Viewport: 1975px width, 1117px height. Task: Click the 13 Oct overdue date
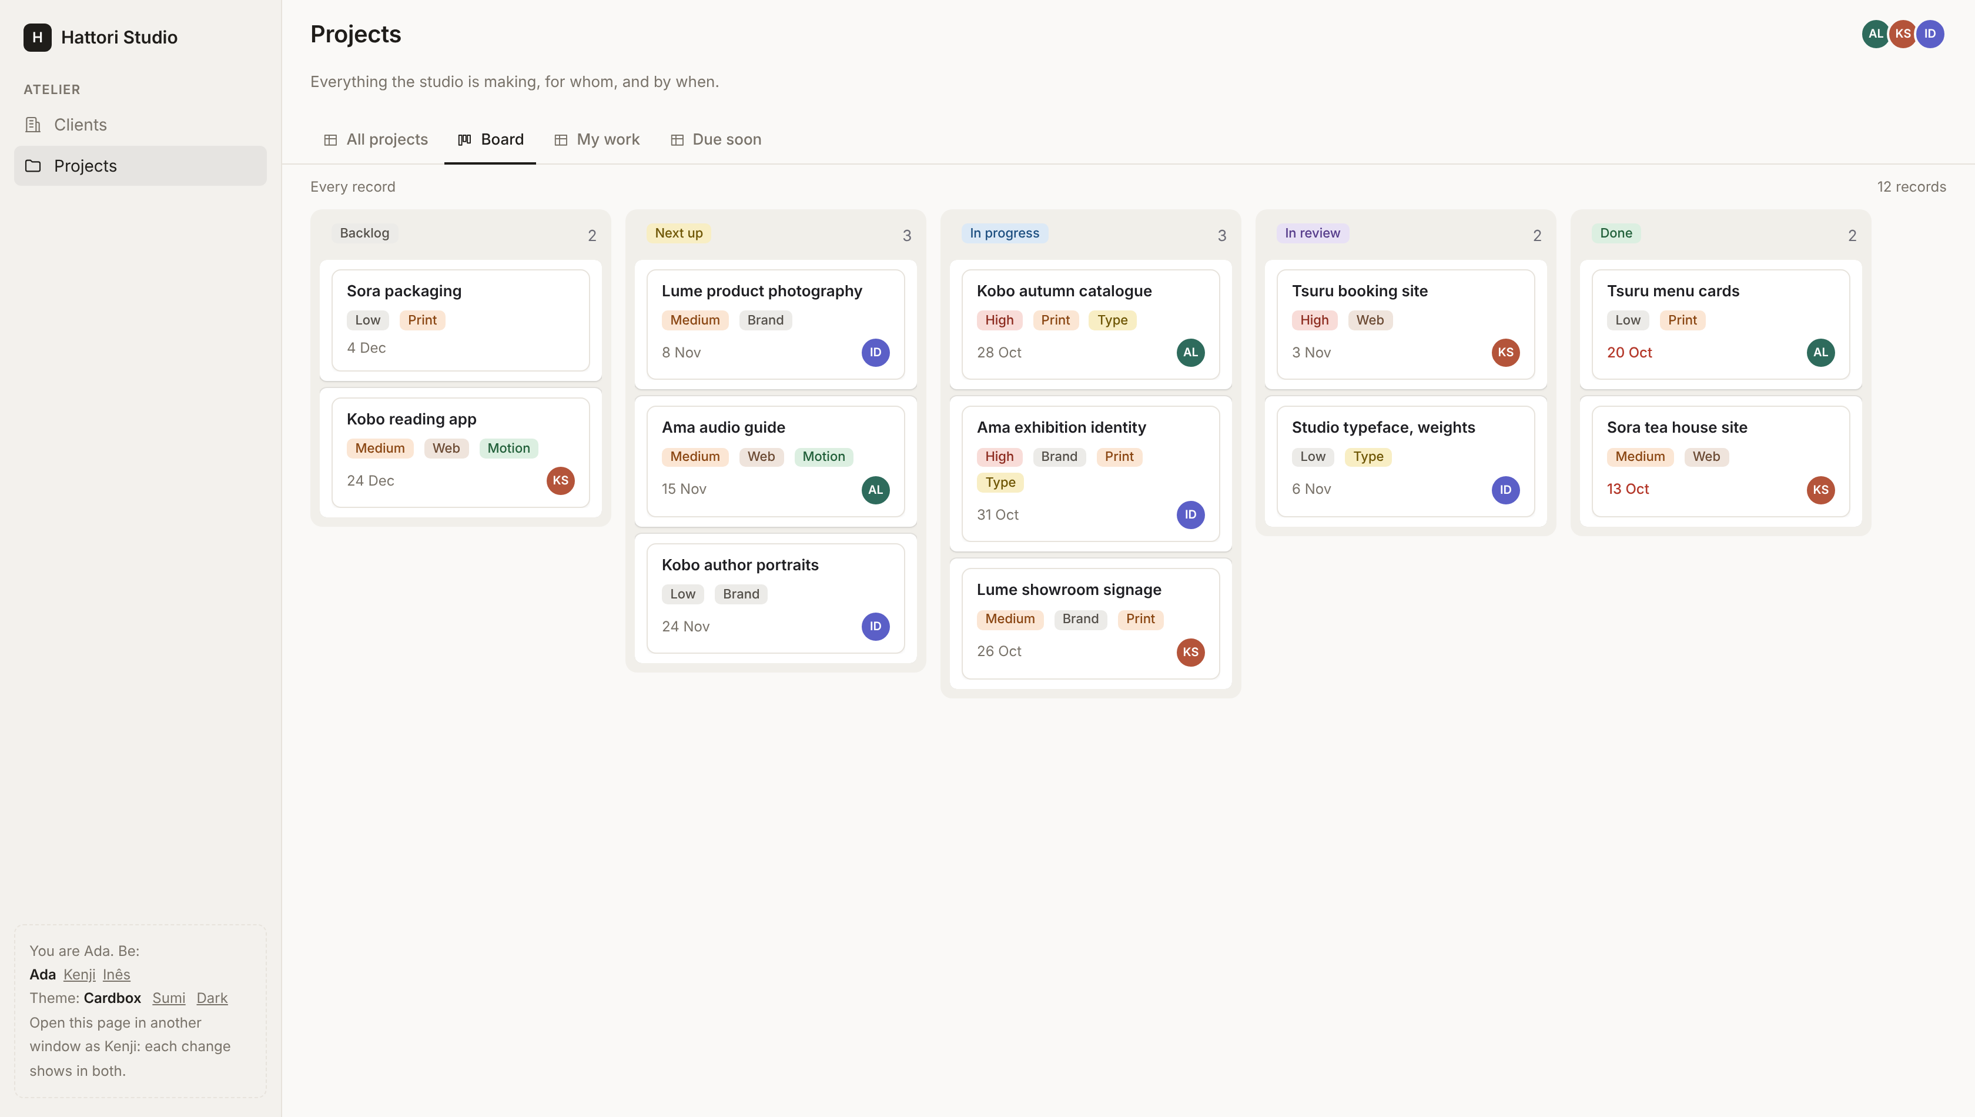(x=1628, y=490)
